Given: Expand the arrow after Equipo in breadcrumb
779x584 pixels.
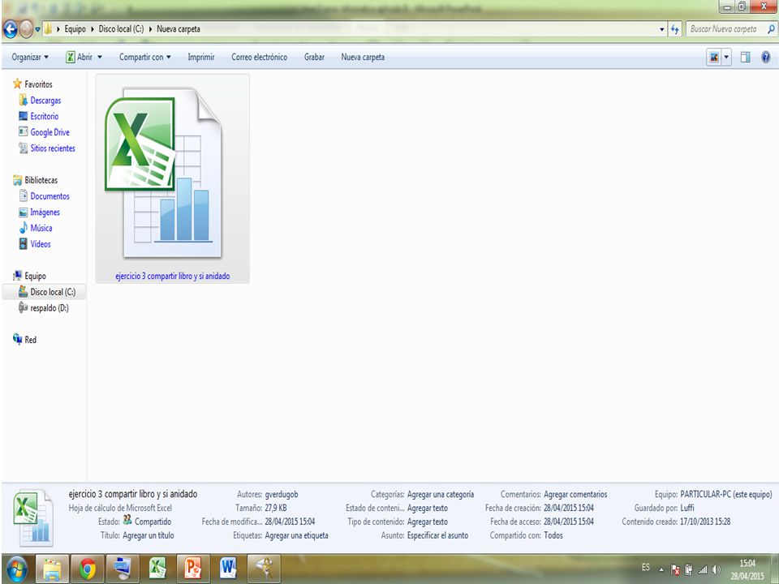Looking at the screenshot, I should coord(92,29).
